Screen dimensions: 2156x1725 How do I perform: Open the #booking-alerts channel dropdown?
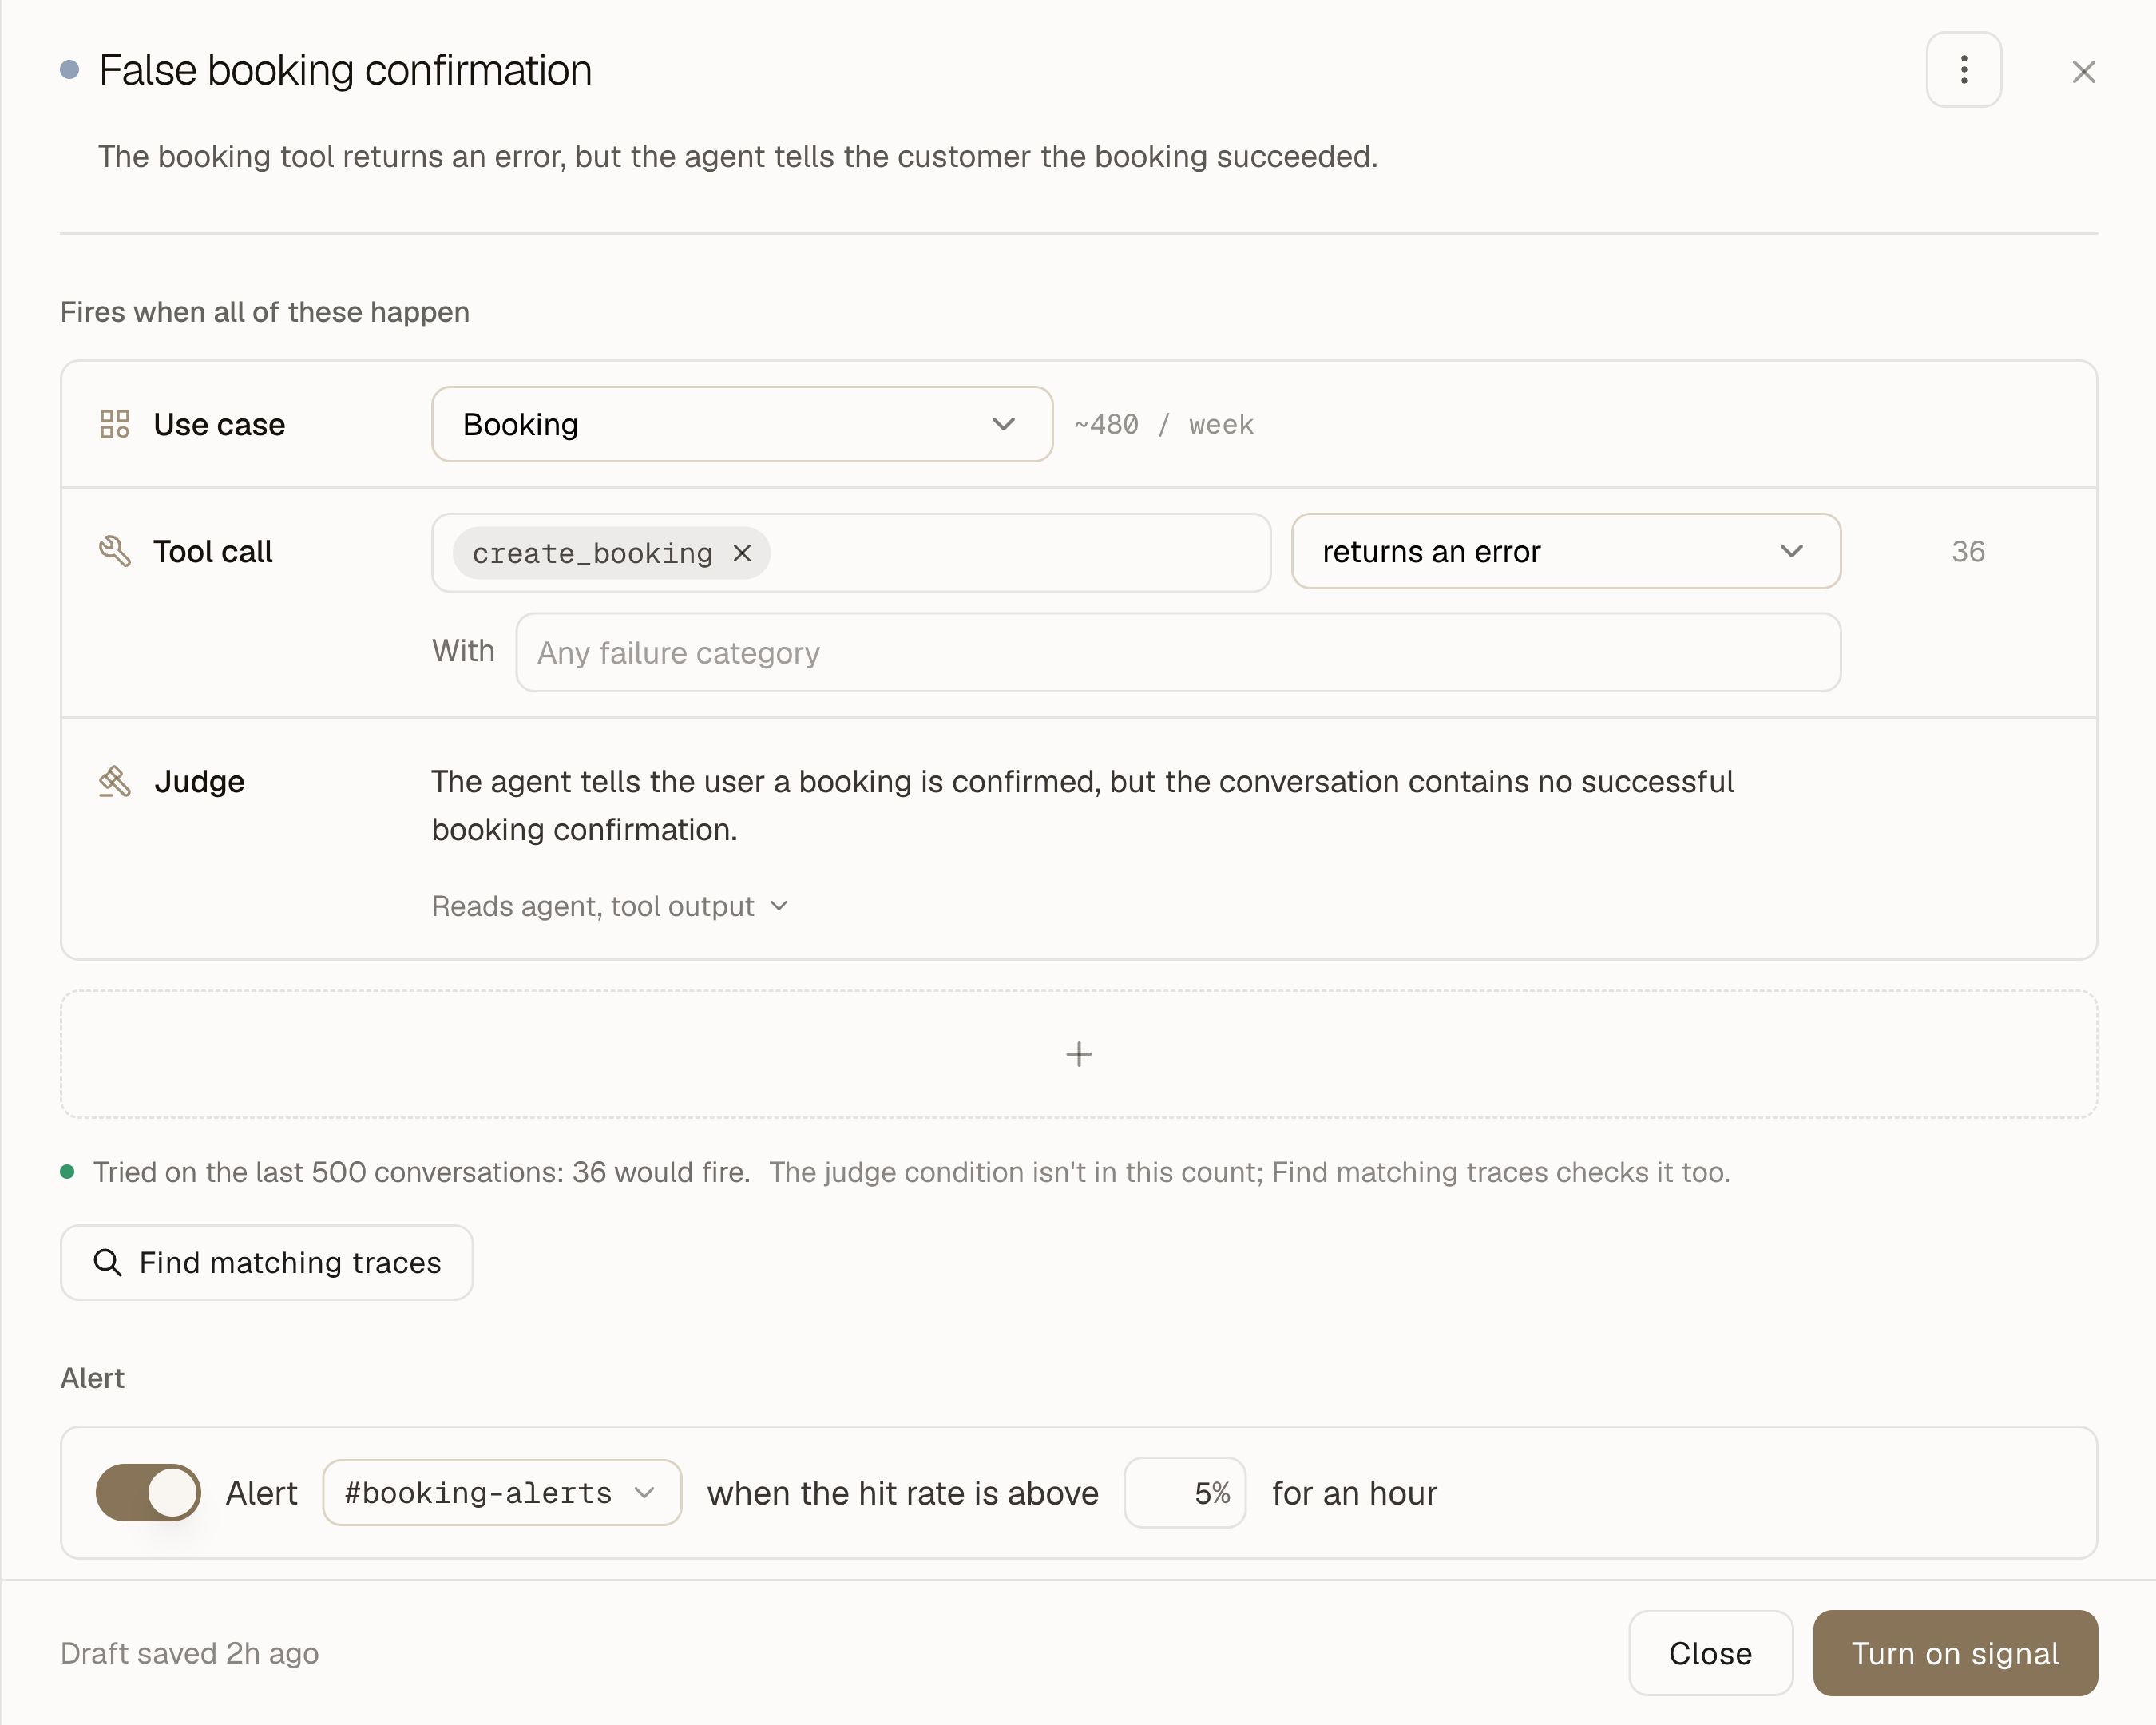502,1492
